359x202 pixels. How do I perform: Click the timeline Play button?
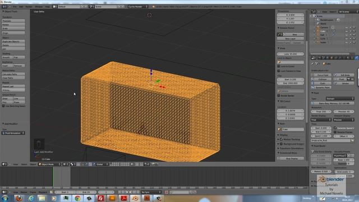(x=131, y=192)
